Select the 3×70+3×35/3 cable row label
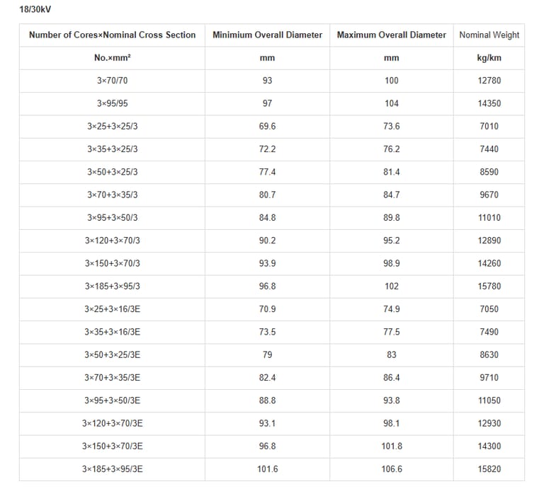Image resolution: width=544 pixels, height=491 pixels. pyautogui.click(x=112, y=195)
